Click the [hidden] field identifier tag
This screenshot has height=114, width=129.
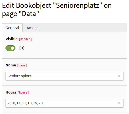[x=25, y=39]
